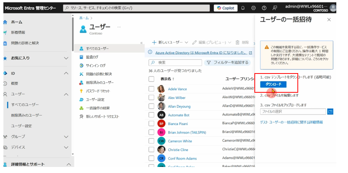Viewport: 348px width, 173px height.
Task: Select the Alex Wilber row checkbox
Action: (151, 98)
